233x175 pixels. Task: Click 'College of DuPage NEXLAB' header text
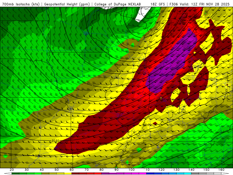point(118,4)
